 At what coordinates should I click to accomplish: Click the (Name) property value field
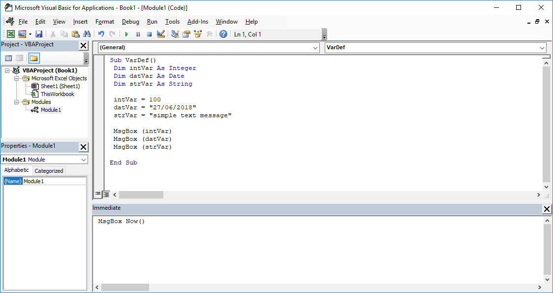(54, 181)
